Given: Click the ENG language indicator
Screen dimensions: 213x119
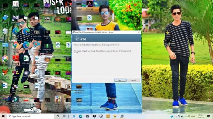Looking at the screenshot, I should click(193, 116).
